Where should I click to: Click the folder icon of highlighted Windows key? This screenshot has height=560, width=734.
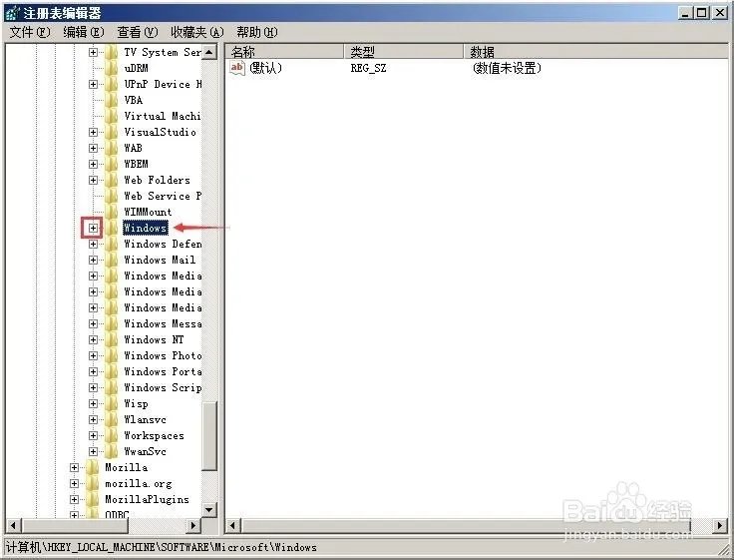[112, 228]
